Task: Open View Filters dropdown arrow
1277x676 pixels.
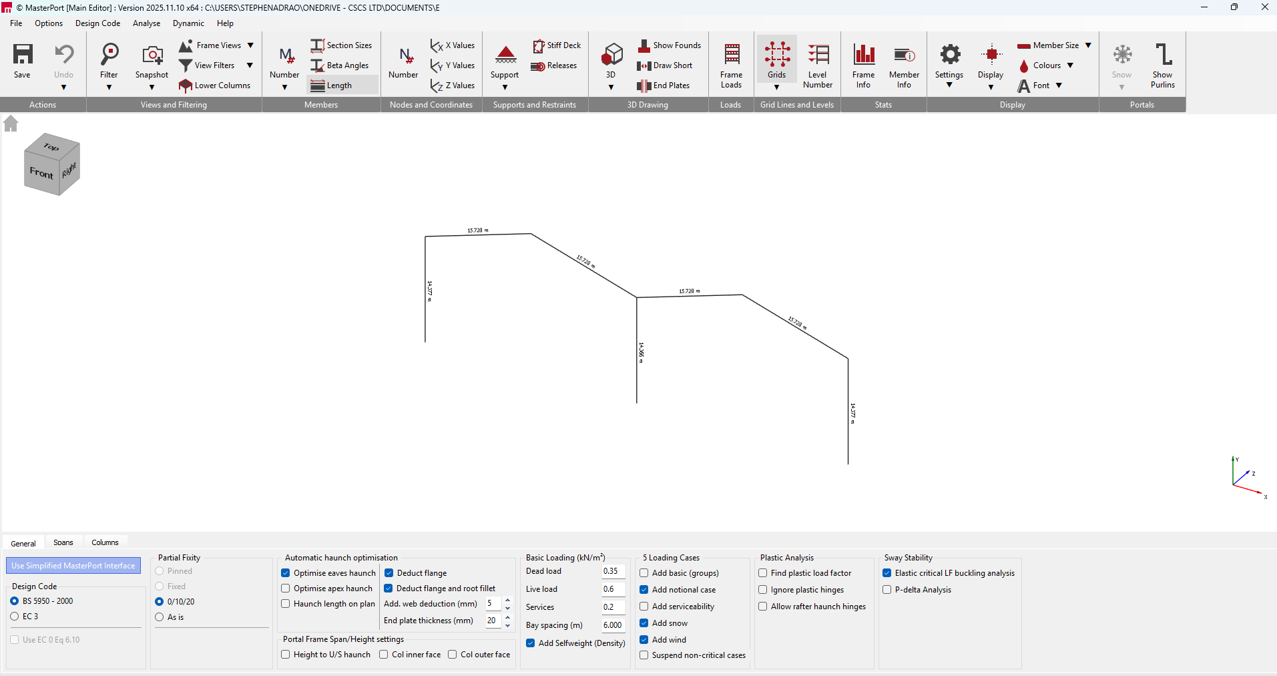Action: click(x=250, y=65)
